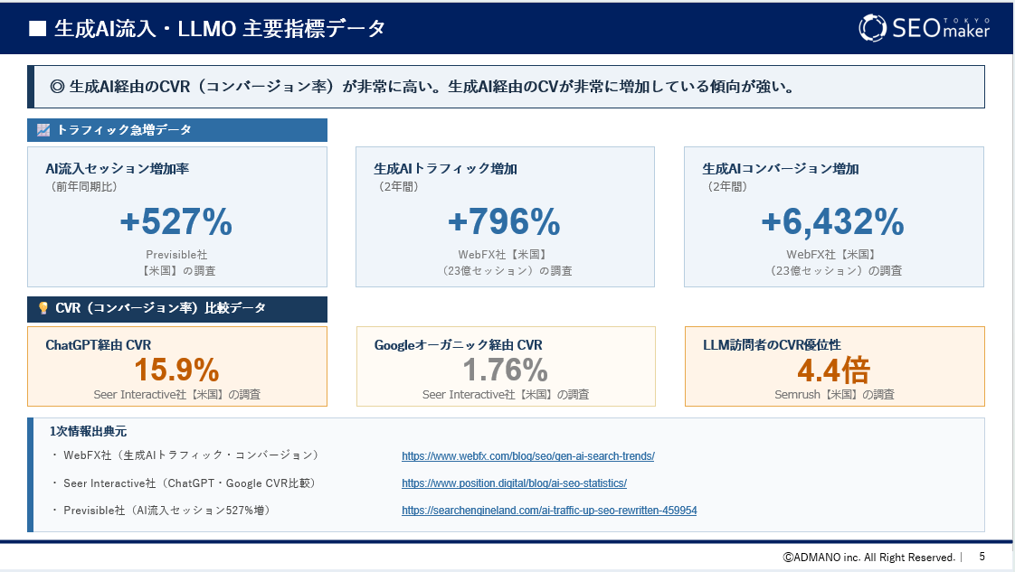Open the webfx.com gen-ai-search-trends link
This screenshot has height=572, width=1015.
click(x=528, y=456)
